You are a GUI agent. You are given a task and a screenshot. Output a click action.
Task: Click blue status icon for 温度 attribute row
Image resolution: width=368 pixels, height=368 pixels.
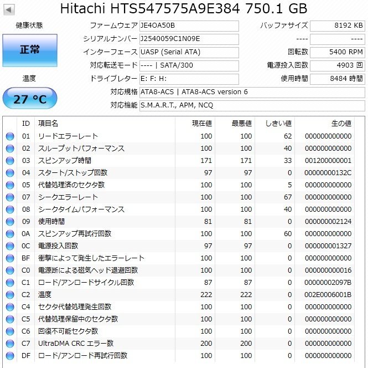[x=10, y=295]
